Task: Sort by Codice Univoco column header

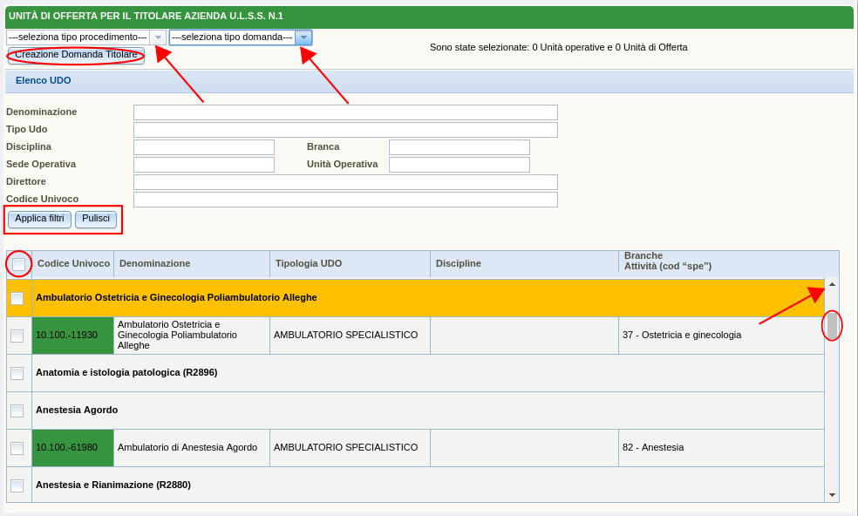Action: tap(73, 263)
